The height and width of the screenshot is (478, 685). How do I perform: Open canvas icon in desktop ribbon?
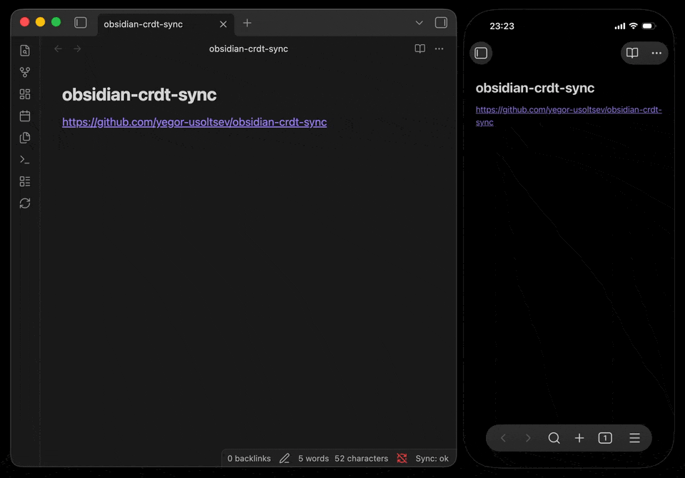pyautogui.click(x=25, y=94)
